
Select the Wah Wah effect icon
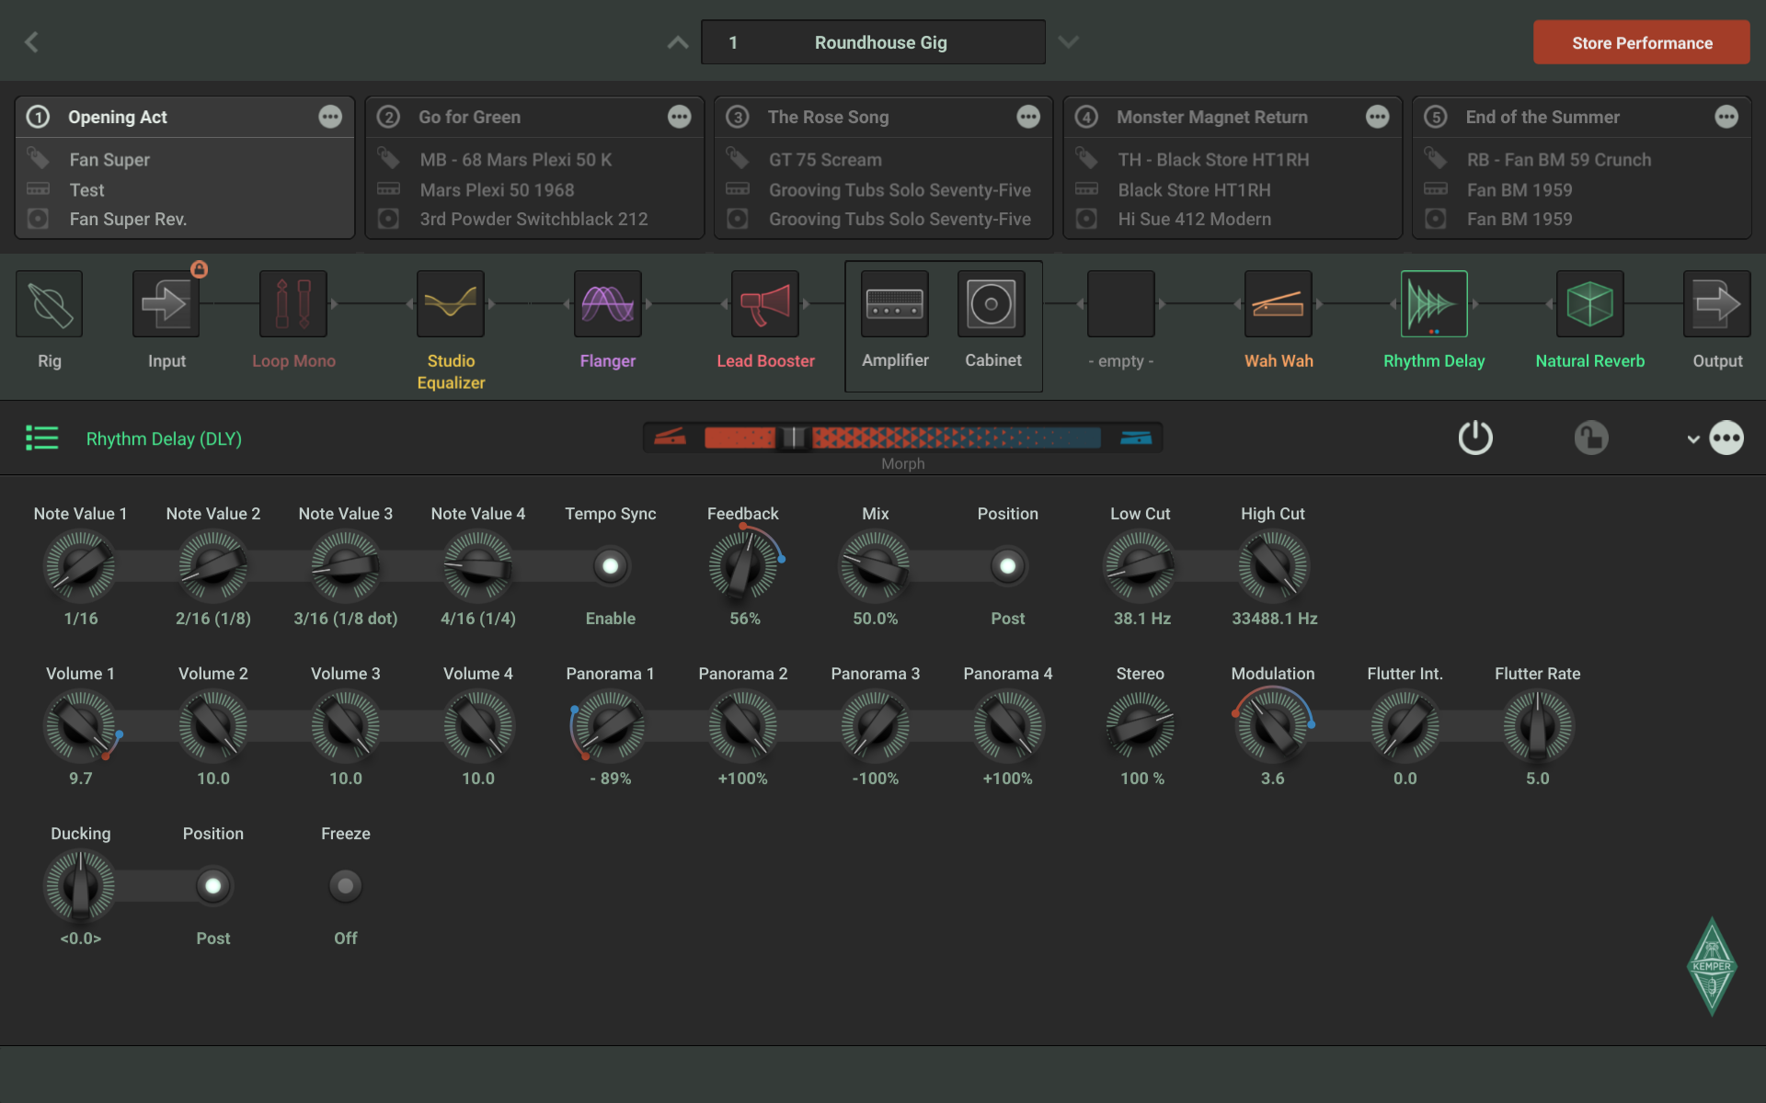tap(1278, 303)
